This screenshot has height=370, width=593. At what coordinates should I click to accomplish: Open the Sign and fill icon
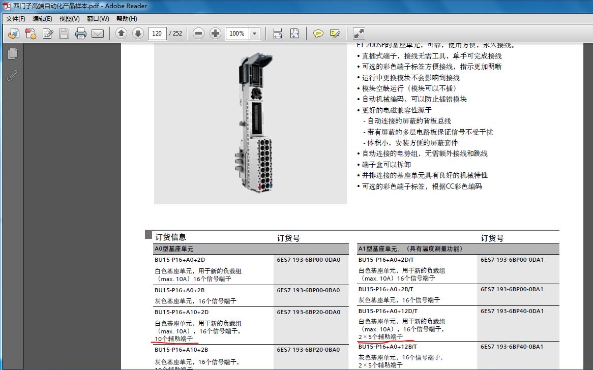coord(47,33)
